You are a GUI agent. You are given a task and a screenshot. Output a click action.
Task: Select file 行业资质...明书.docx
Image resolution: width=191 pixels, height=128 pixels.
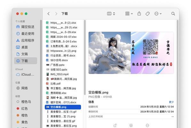pos(63,56)
